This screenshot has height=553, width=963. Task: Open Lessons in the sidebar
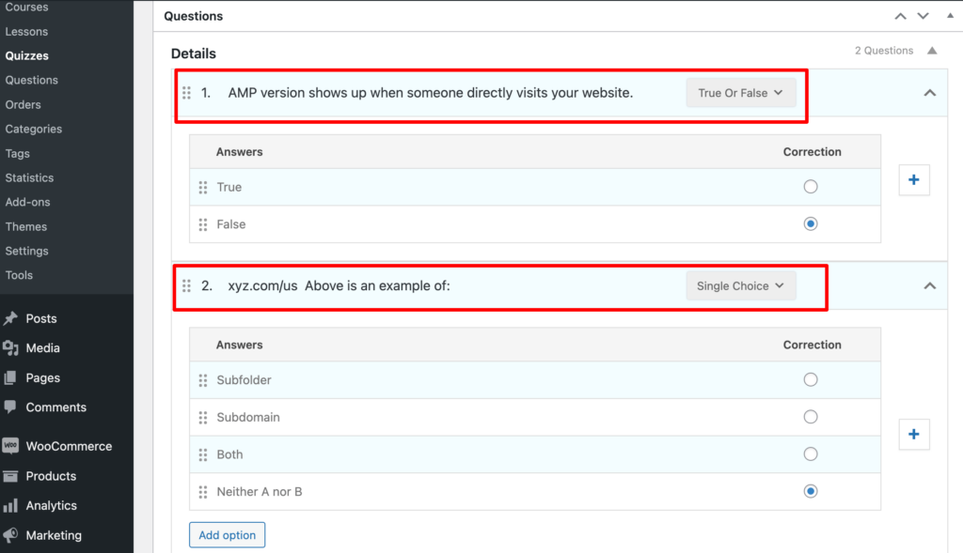pos(26,31)
